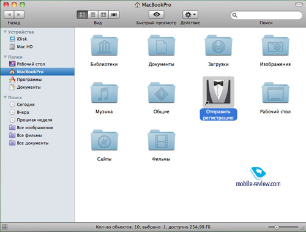Select the Музыка folder icon
Screen dimensions: 306x232
tap(104, 92)
